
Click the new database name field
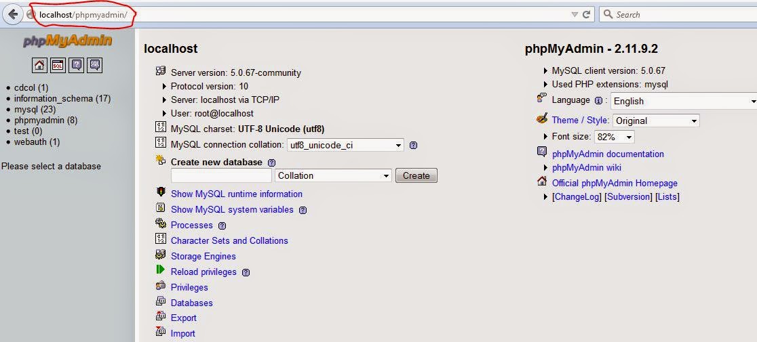221,175
